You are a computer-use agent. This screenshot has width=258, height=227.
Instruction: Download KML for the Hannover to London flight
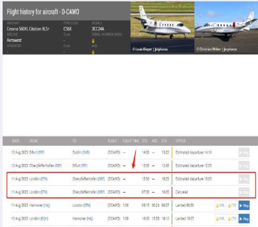click(220, 205)
